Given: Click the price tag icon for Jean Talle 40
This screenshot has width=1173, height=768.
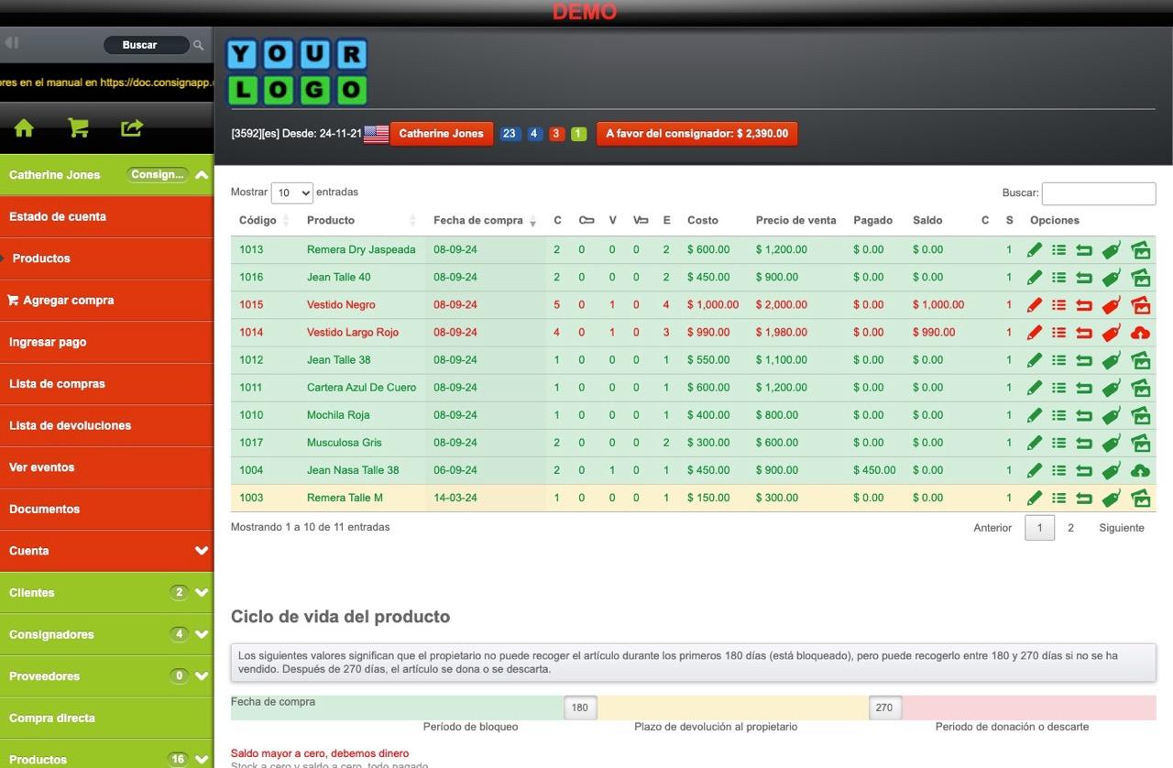Looking at the screenshot, I should pos(1111,278).
